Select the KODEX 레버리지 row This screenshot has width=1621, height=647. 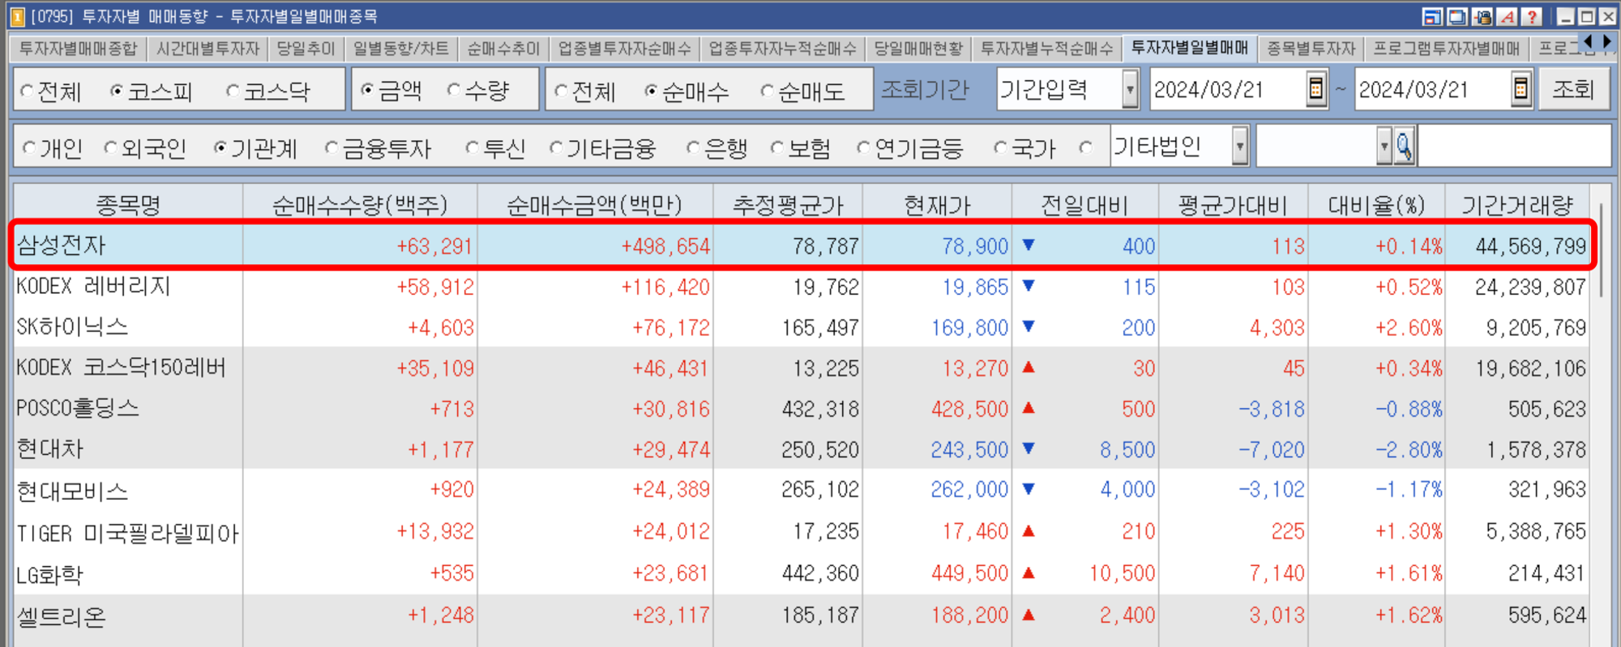click(801, 287)
